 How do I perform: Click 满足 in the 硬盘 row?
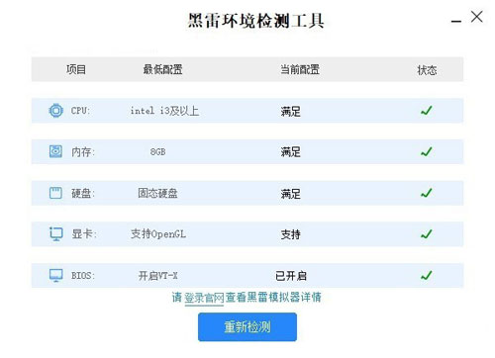point(290,194)
